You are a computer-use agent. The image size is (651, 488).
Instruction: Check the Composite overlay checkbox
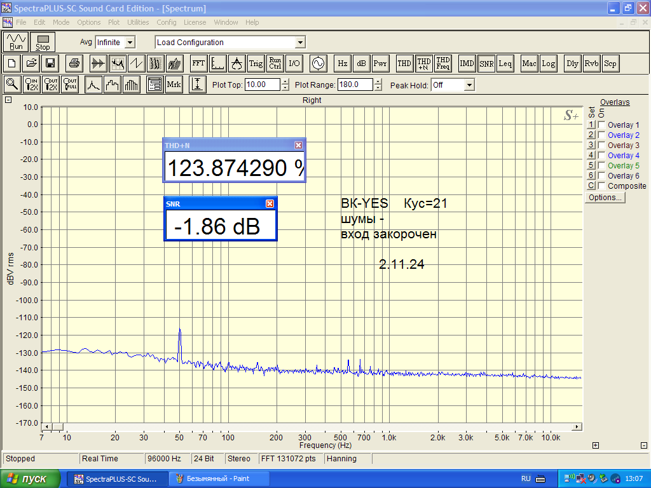601,186
